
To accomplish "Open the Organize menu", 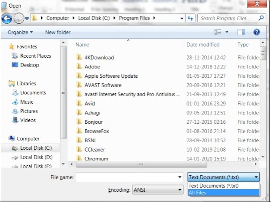I will point(20,32).
